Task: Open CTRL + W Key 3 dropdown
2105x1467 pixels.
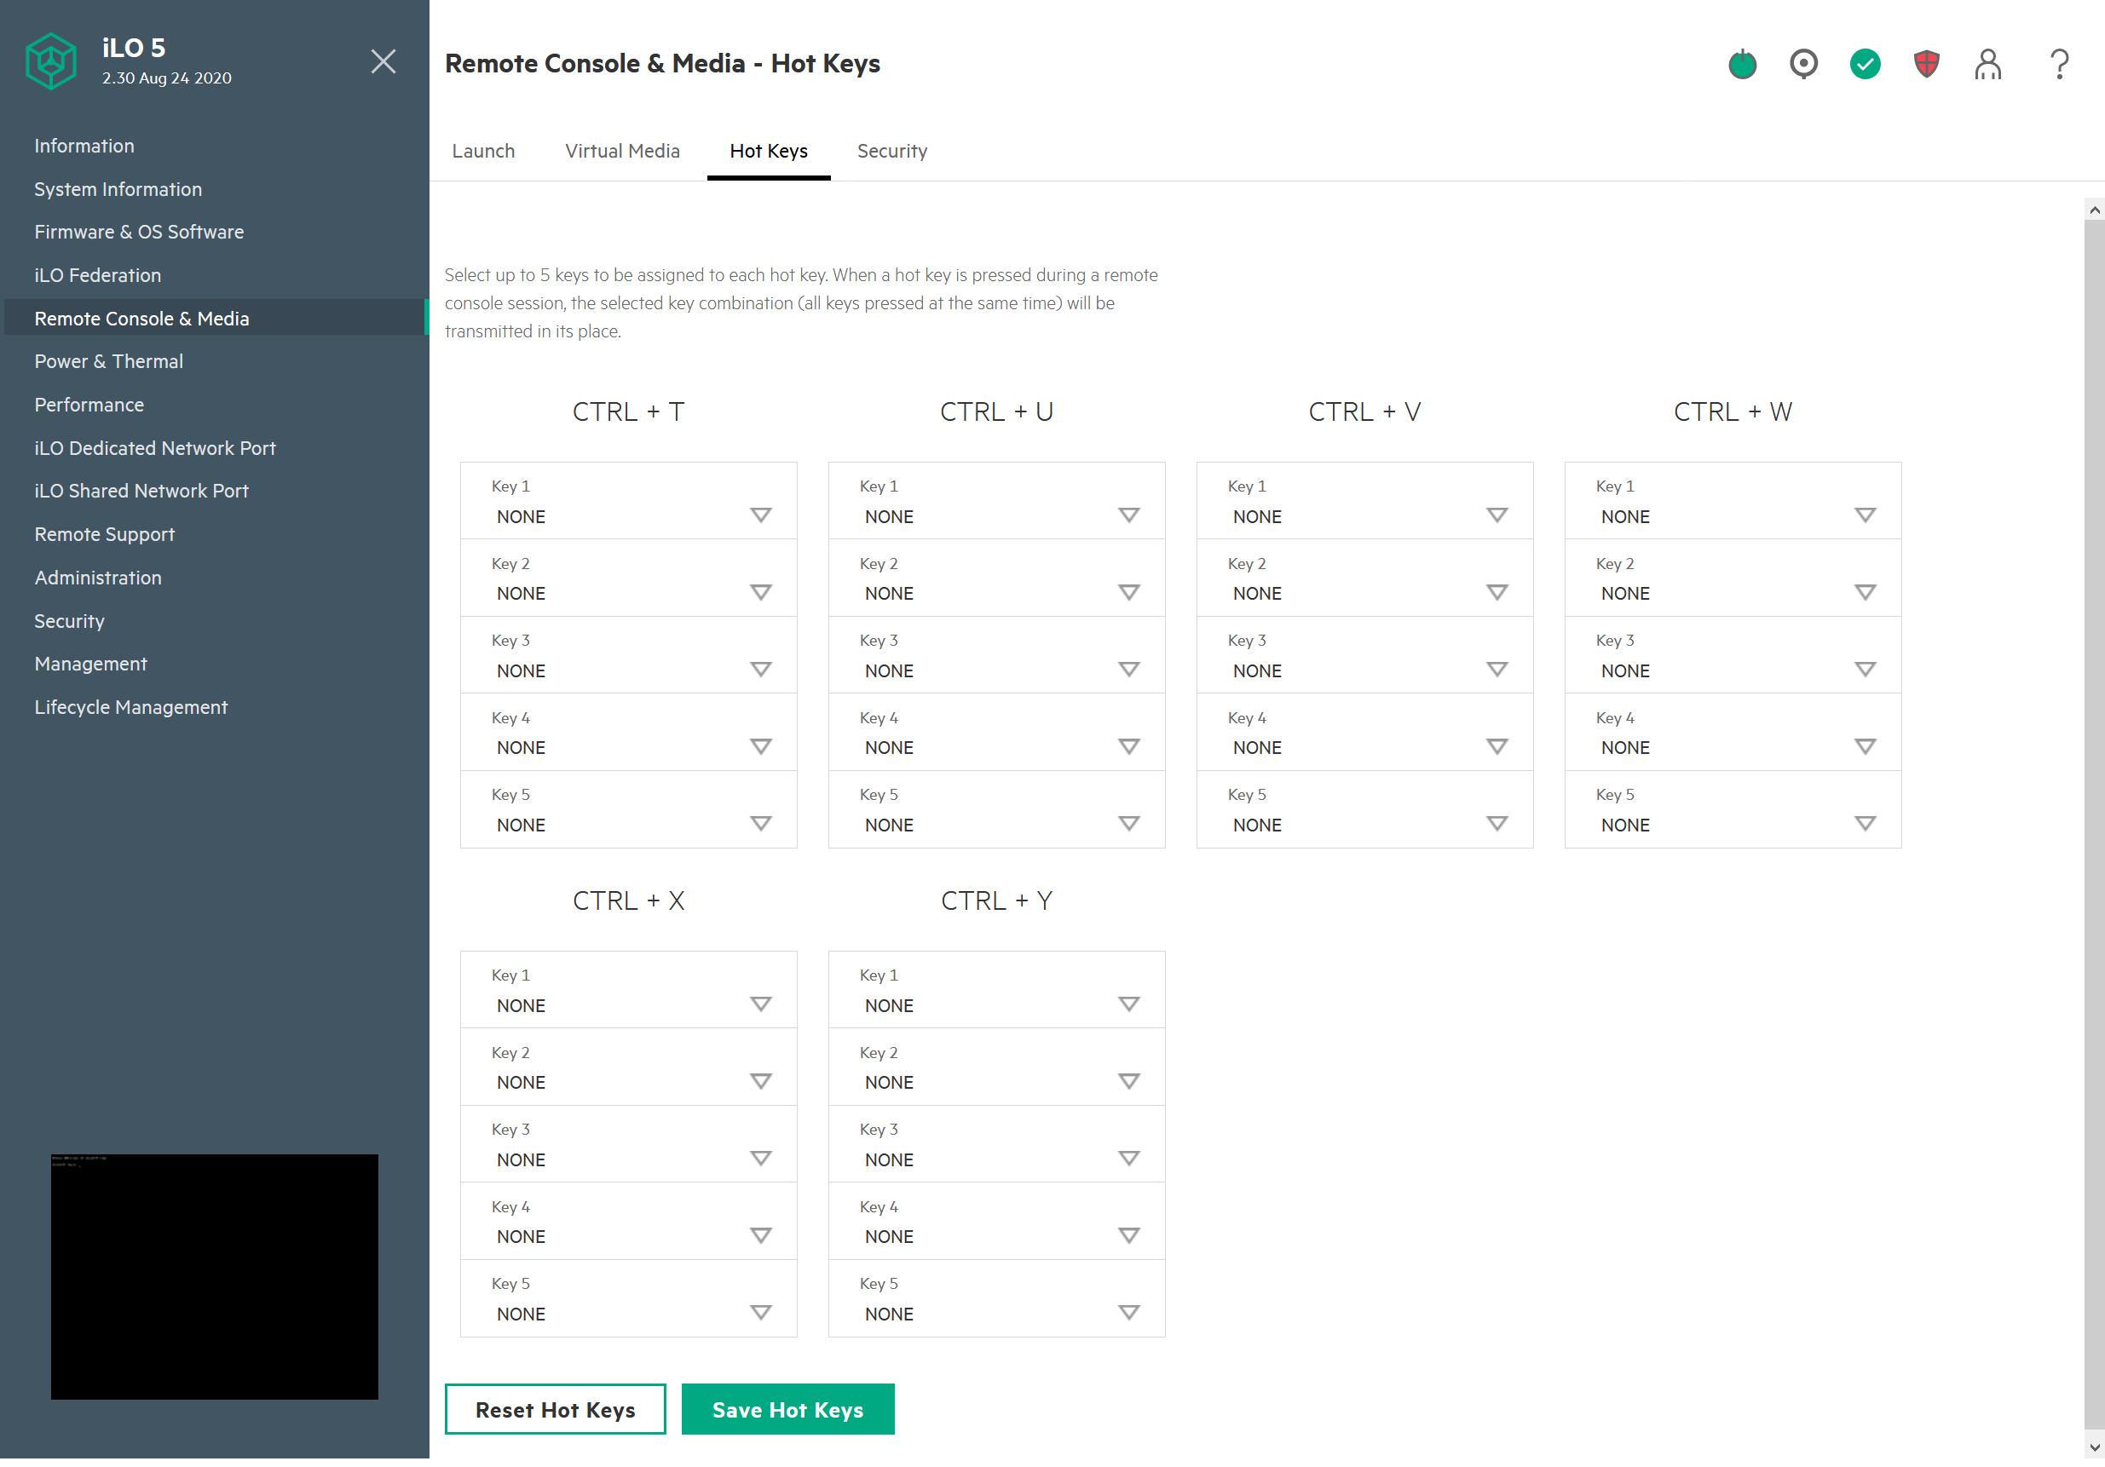Action: [x=1864, y=670]
